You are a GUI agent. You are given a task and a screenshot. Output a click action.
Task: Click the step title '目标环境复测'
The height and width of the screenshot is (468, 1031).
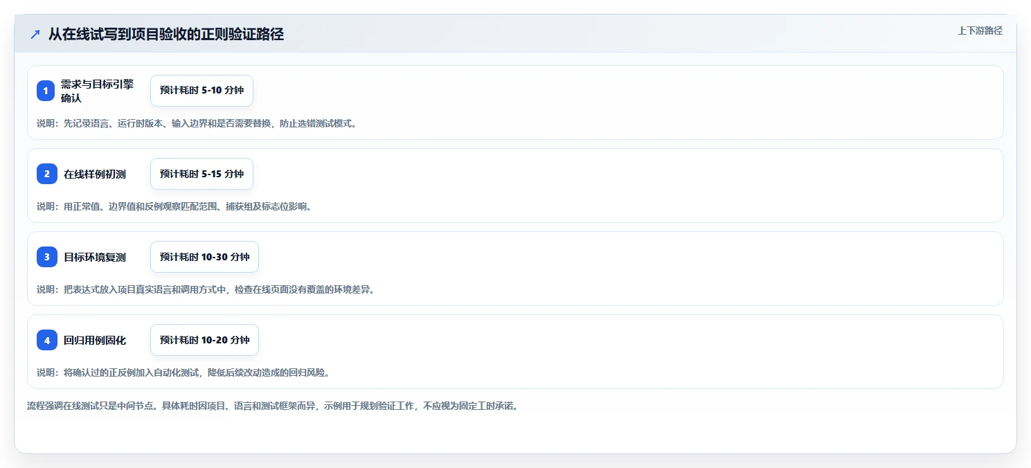tap(95, 258)
